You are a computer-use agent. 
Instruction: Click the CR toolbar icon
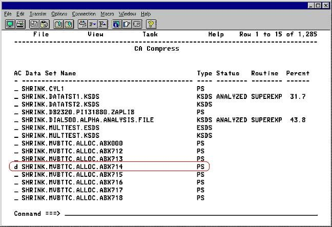(x=136, y=24)
